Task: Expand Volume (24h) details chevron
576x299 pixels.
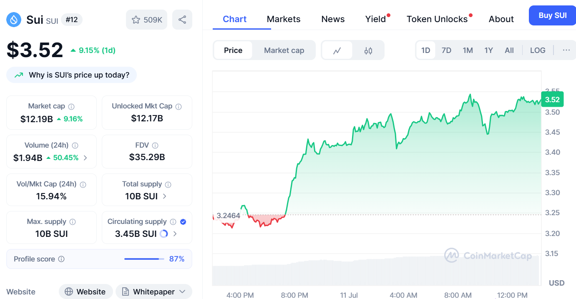Action: 86,158
